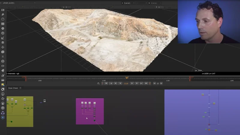Step back one frame
Image resolution: width=240 pixels, height=135 pixels.
(115, 83)
